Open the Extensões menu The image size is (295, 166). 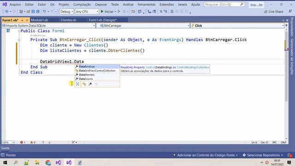click(167, 4)
